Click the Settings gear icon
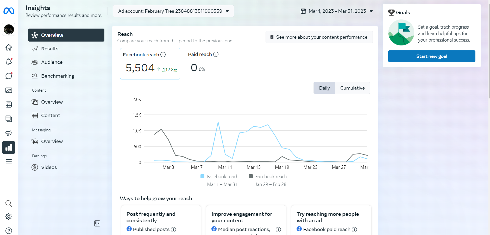The width and height of the screenshot is (490, 235). point(9,217)
